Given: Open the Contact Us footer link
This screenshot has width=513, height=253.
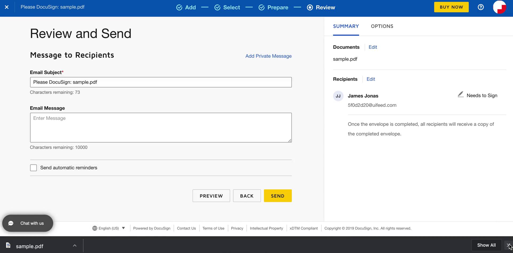Looking at the screenshot, I should pyautogui.click(x=186, y=228).
